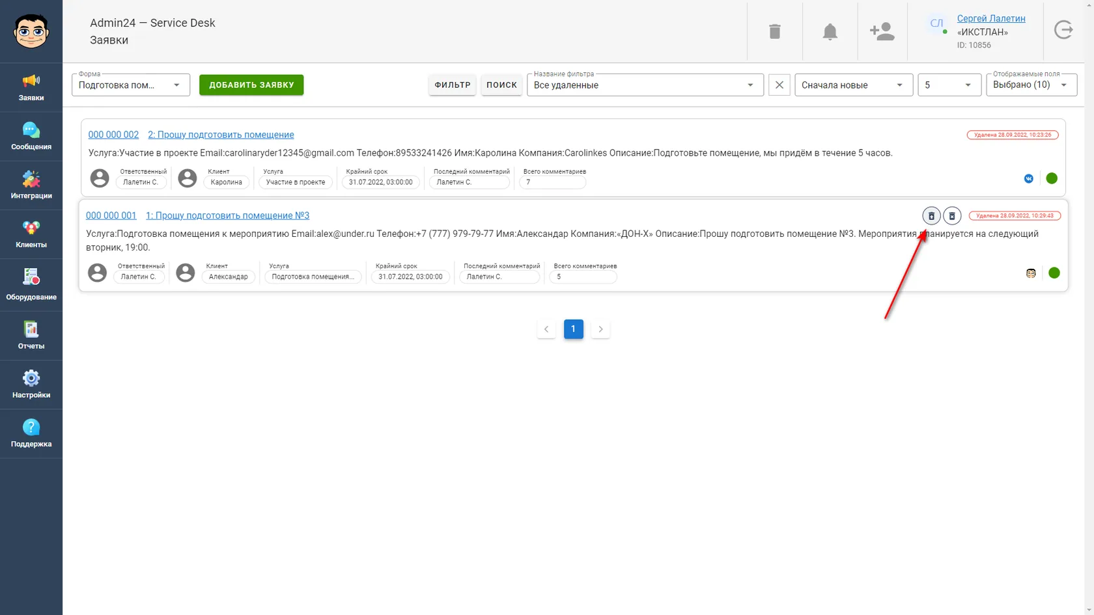Open Настройки in the sidebar
Screen dimensions: 1094x615
pos(31,385)
